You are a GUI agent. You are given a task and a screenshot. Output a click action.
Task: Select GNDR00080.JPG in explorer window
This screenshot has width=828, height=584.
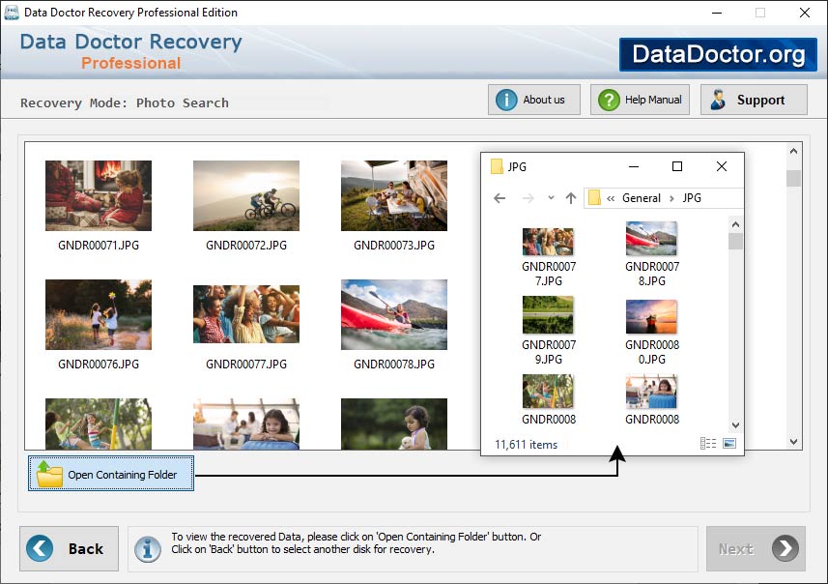(x=651, y=333)
